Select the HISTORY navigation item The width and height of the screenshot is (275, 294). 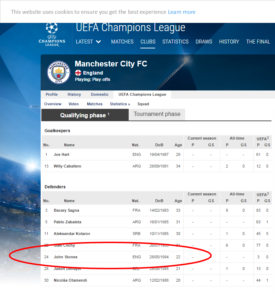(x=229, y=42)
